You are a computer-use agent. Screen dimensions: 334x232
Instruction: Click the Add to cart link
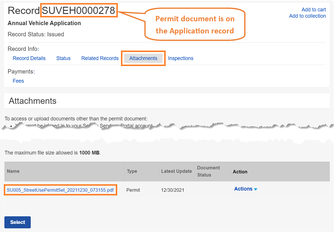pos(313,9)
